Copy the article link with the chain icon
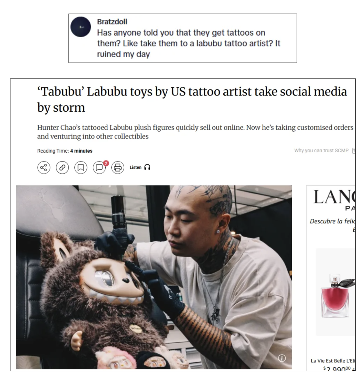This screenshot has height=374, width=359. [x=62, y=168]
